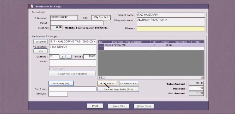Click the Amount column header in table
Image resolution: width=235 pixels, height=114 pixels.
tap(165, 42)
